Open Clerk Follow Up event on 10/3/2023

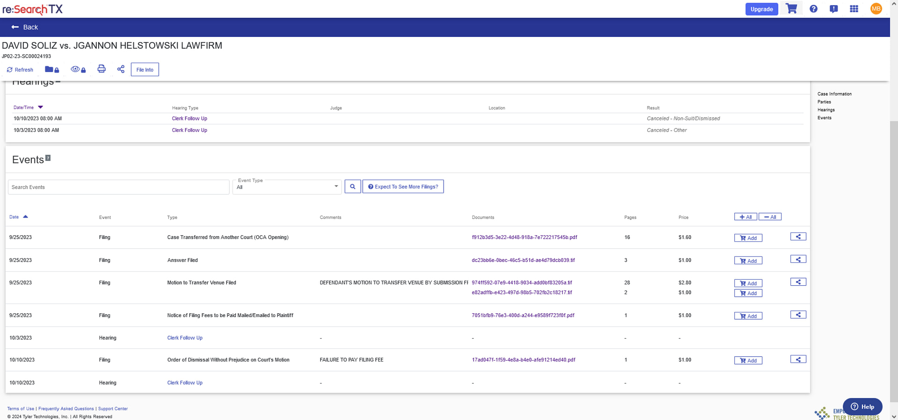[185, 338]
